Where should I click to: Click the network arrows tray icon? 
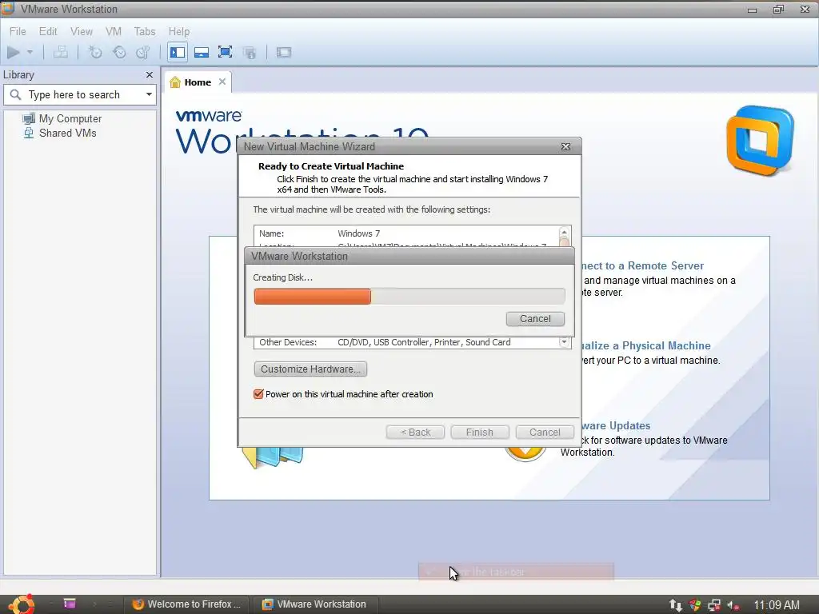[675, 605]
